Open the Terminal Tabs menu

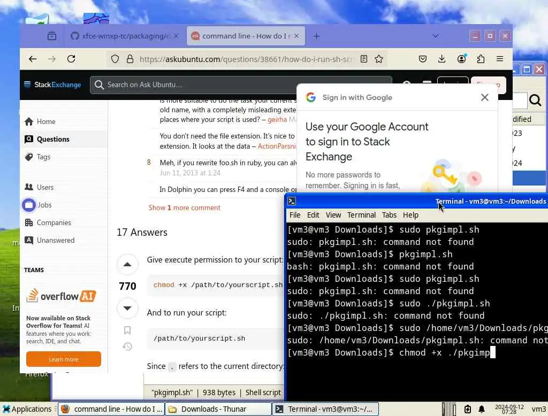coord(389,215)
